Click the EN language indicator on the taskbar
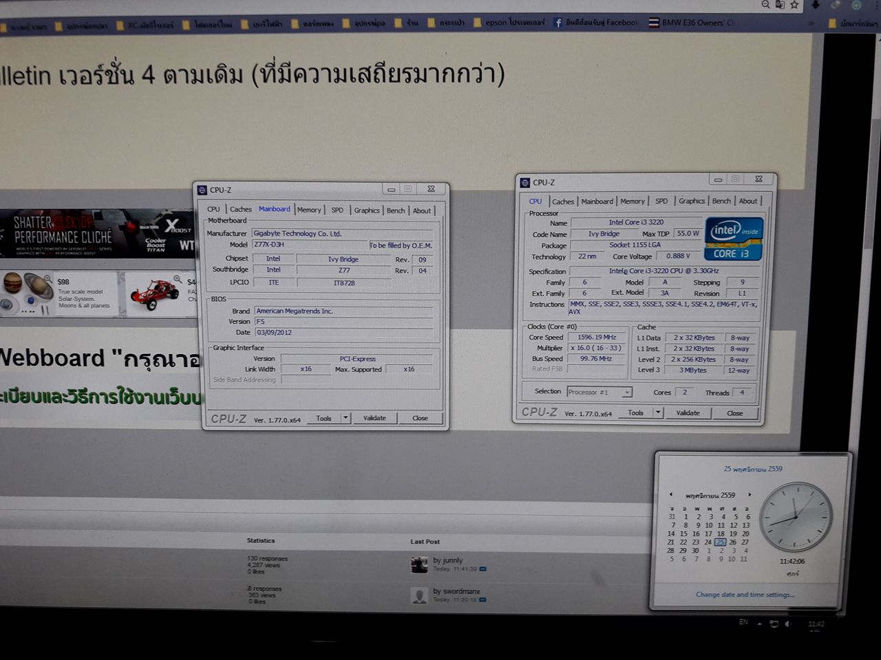Screen dimensions: 881x660 tap(743, 621)
